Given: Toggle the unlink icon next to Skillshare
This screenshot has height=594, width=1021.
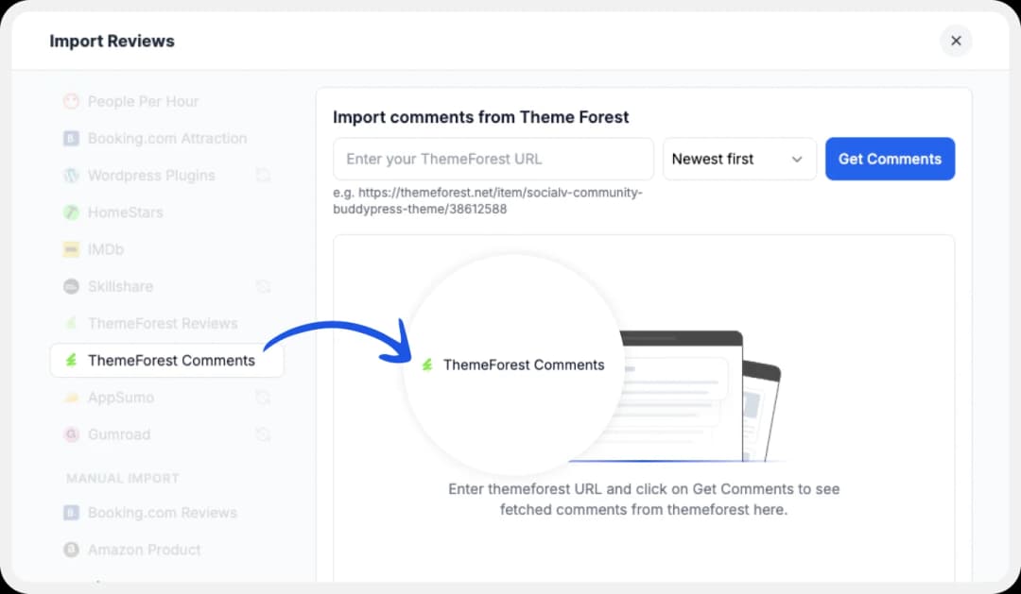Looking at the screenshot, I should [x=263, y=286].
